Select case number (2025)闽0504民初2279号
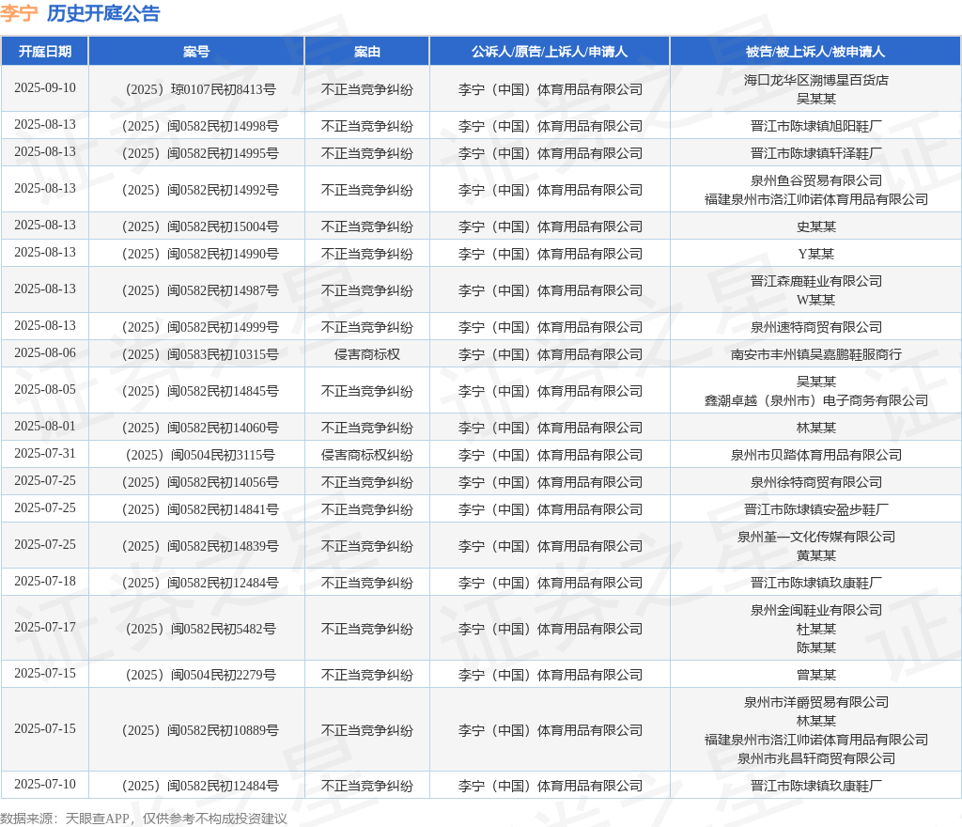962x827 pixels. coord(200,675)
